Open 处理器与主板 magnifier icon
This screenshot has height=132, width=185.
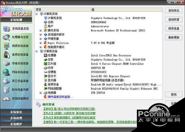click(x=6, y=37)
